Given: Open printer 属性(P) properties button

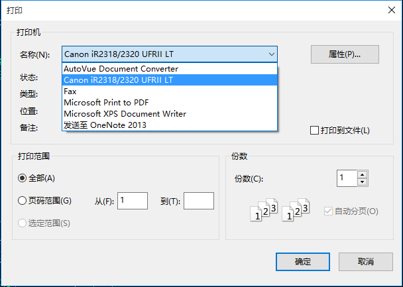Looking at the screenshot, I should click(x=344, y=54).
